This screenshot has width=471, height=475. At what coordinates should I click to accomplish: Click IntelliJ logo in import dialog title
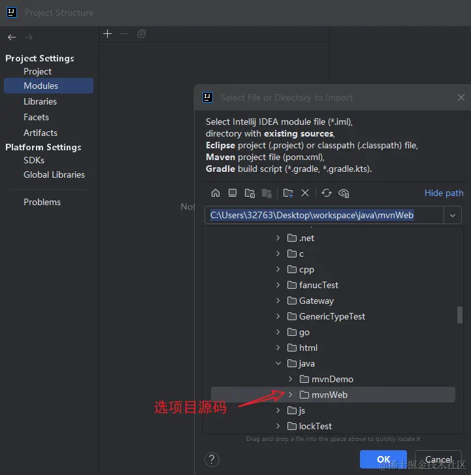pyautogui.click(x=208, y=97)
